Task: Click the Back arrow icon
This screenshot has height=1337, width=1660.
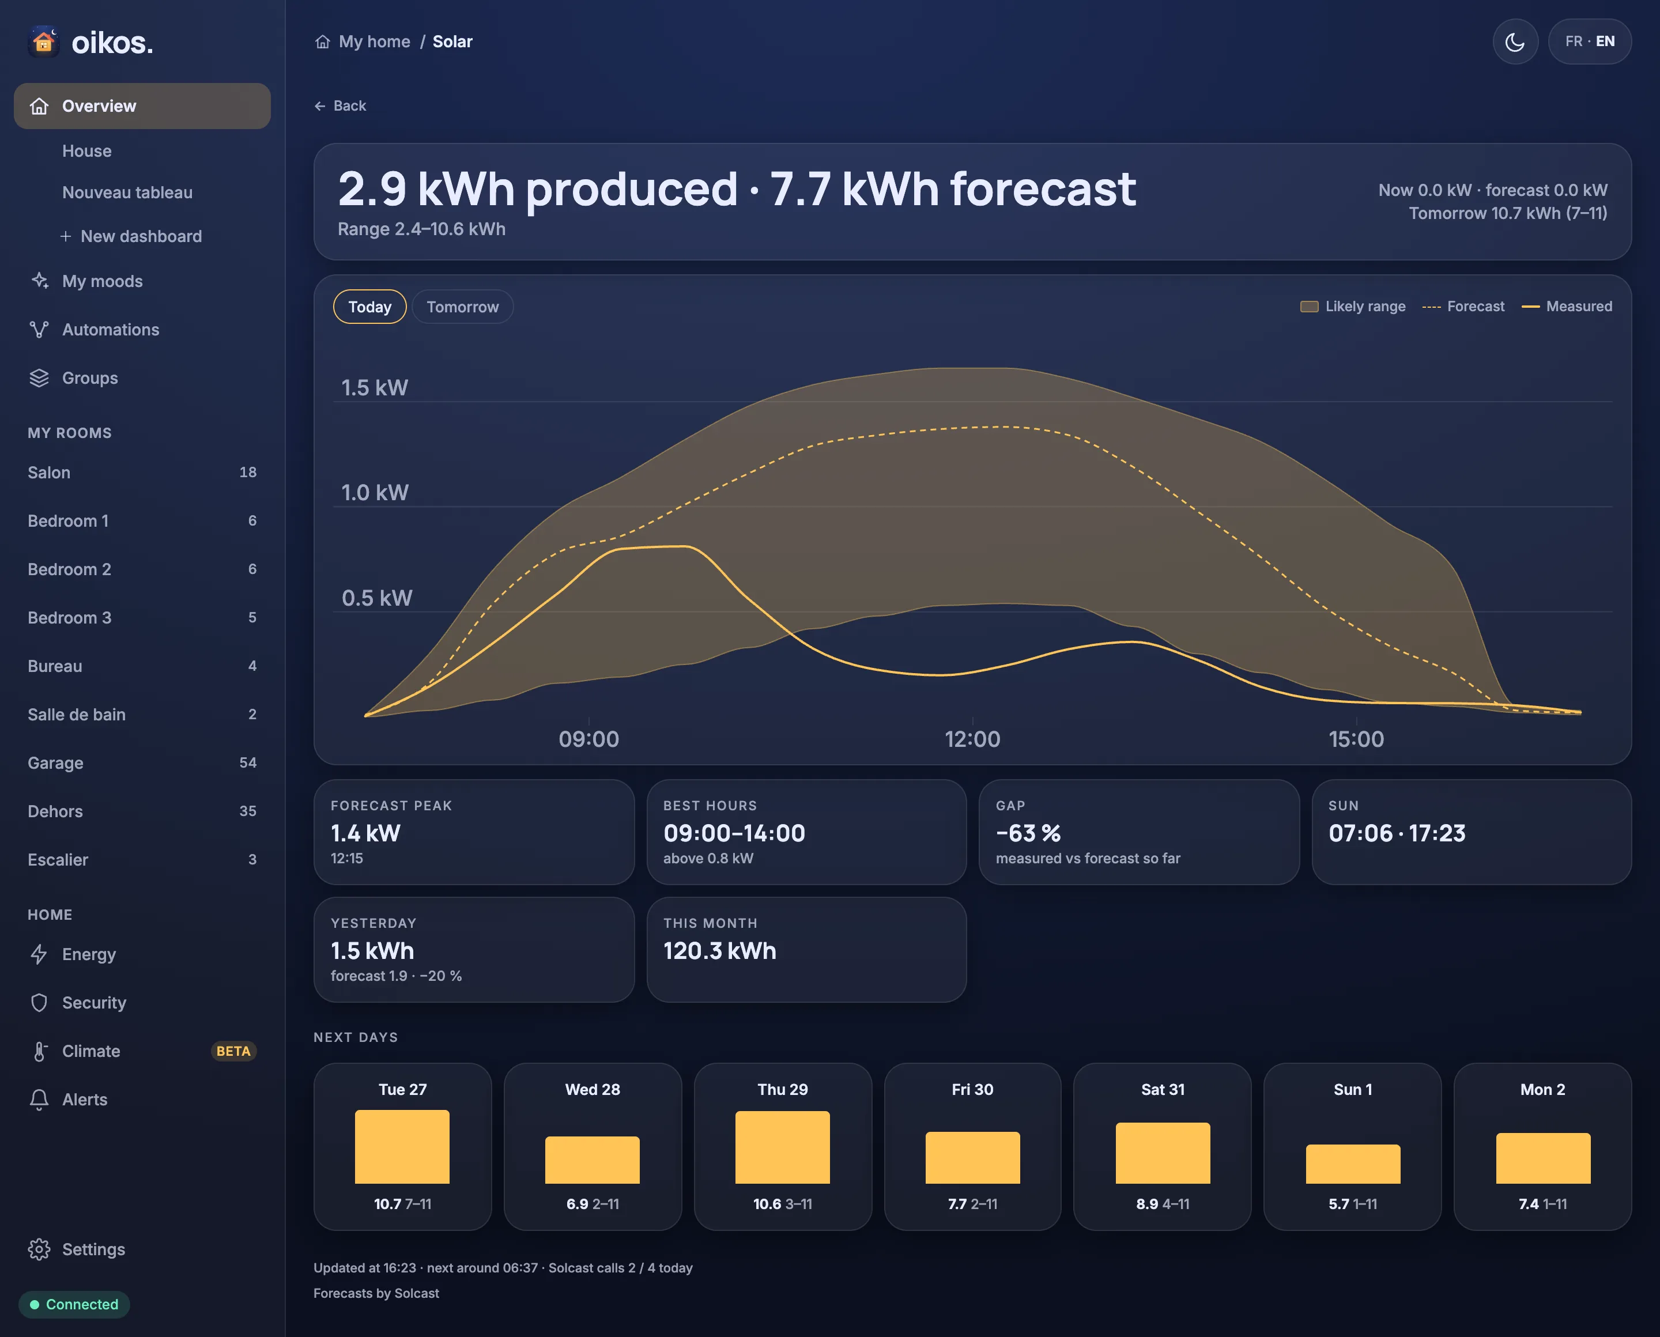Action: (320, 106)
